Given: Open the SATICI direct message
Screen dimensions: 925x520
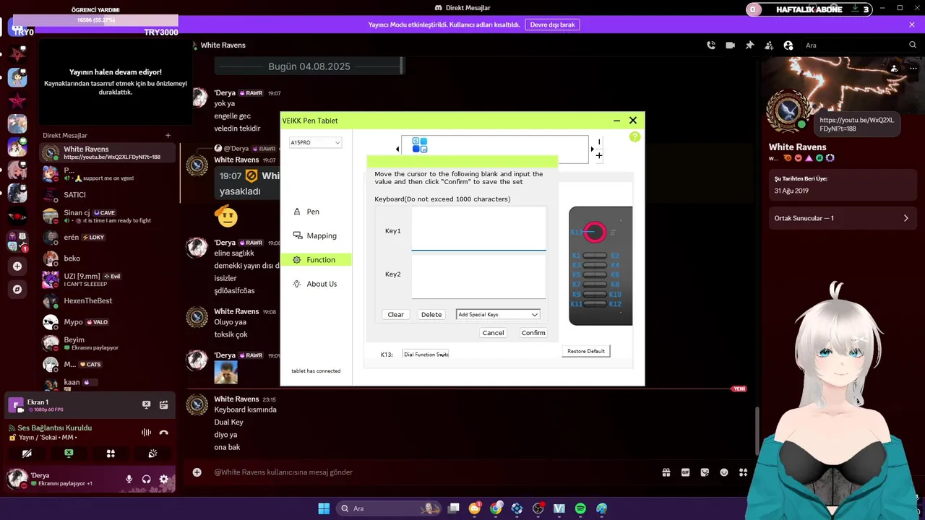Looking at the screenshot, I should click(108, 195).
